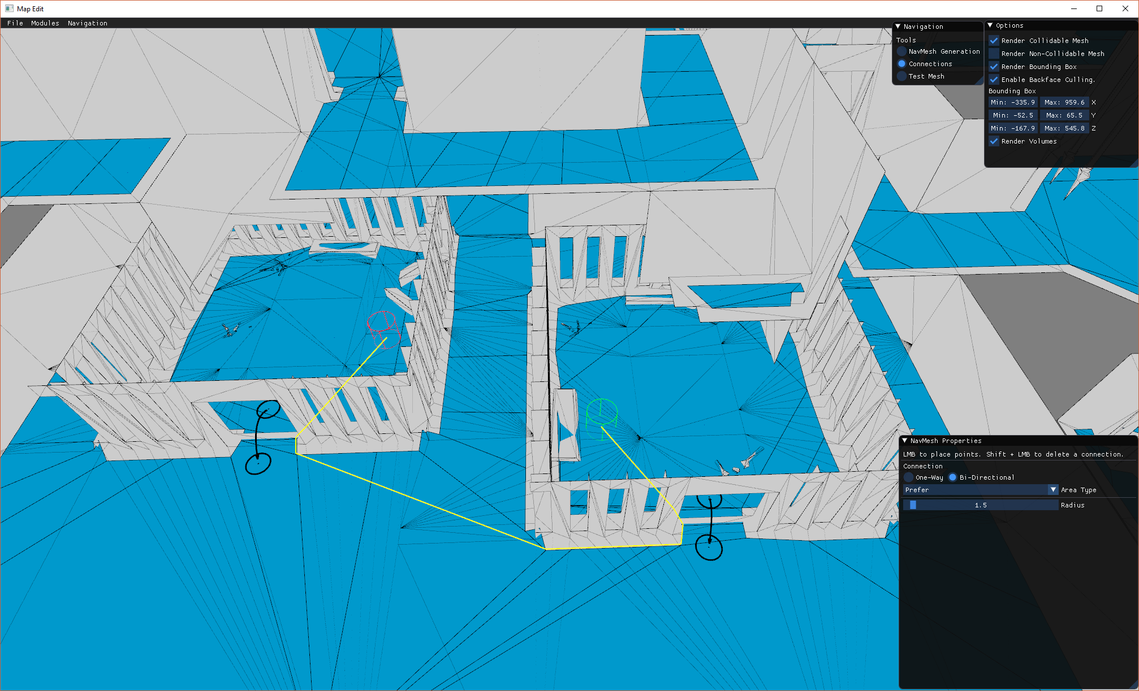The width and height of the screenshot is (1139, 691).
Task: Maximize the Map Edit window
Action: point(1099,8)
